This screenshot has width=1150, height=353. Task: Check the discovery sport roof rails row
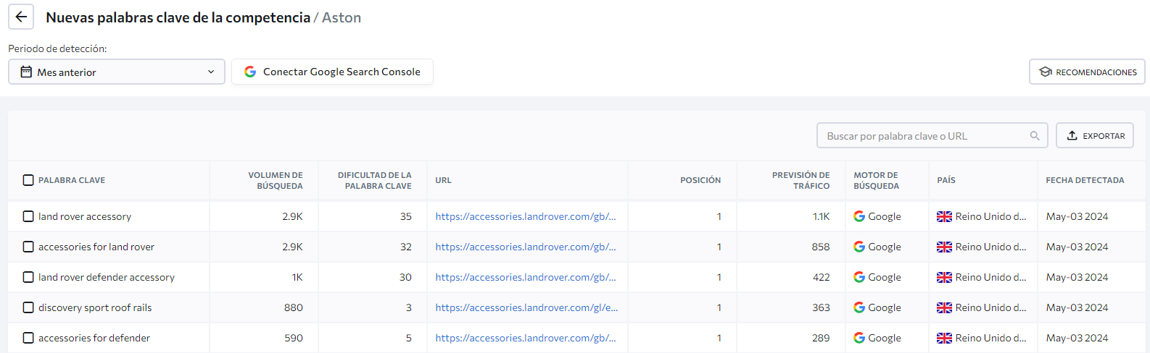pos(28,307)
